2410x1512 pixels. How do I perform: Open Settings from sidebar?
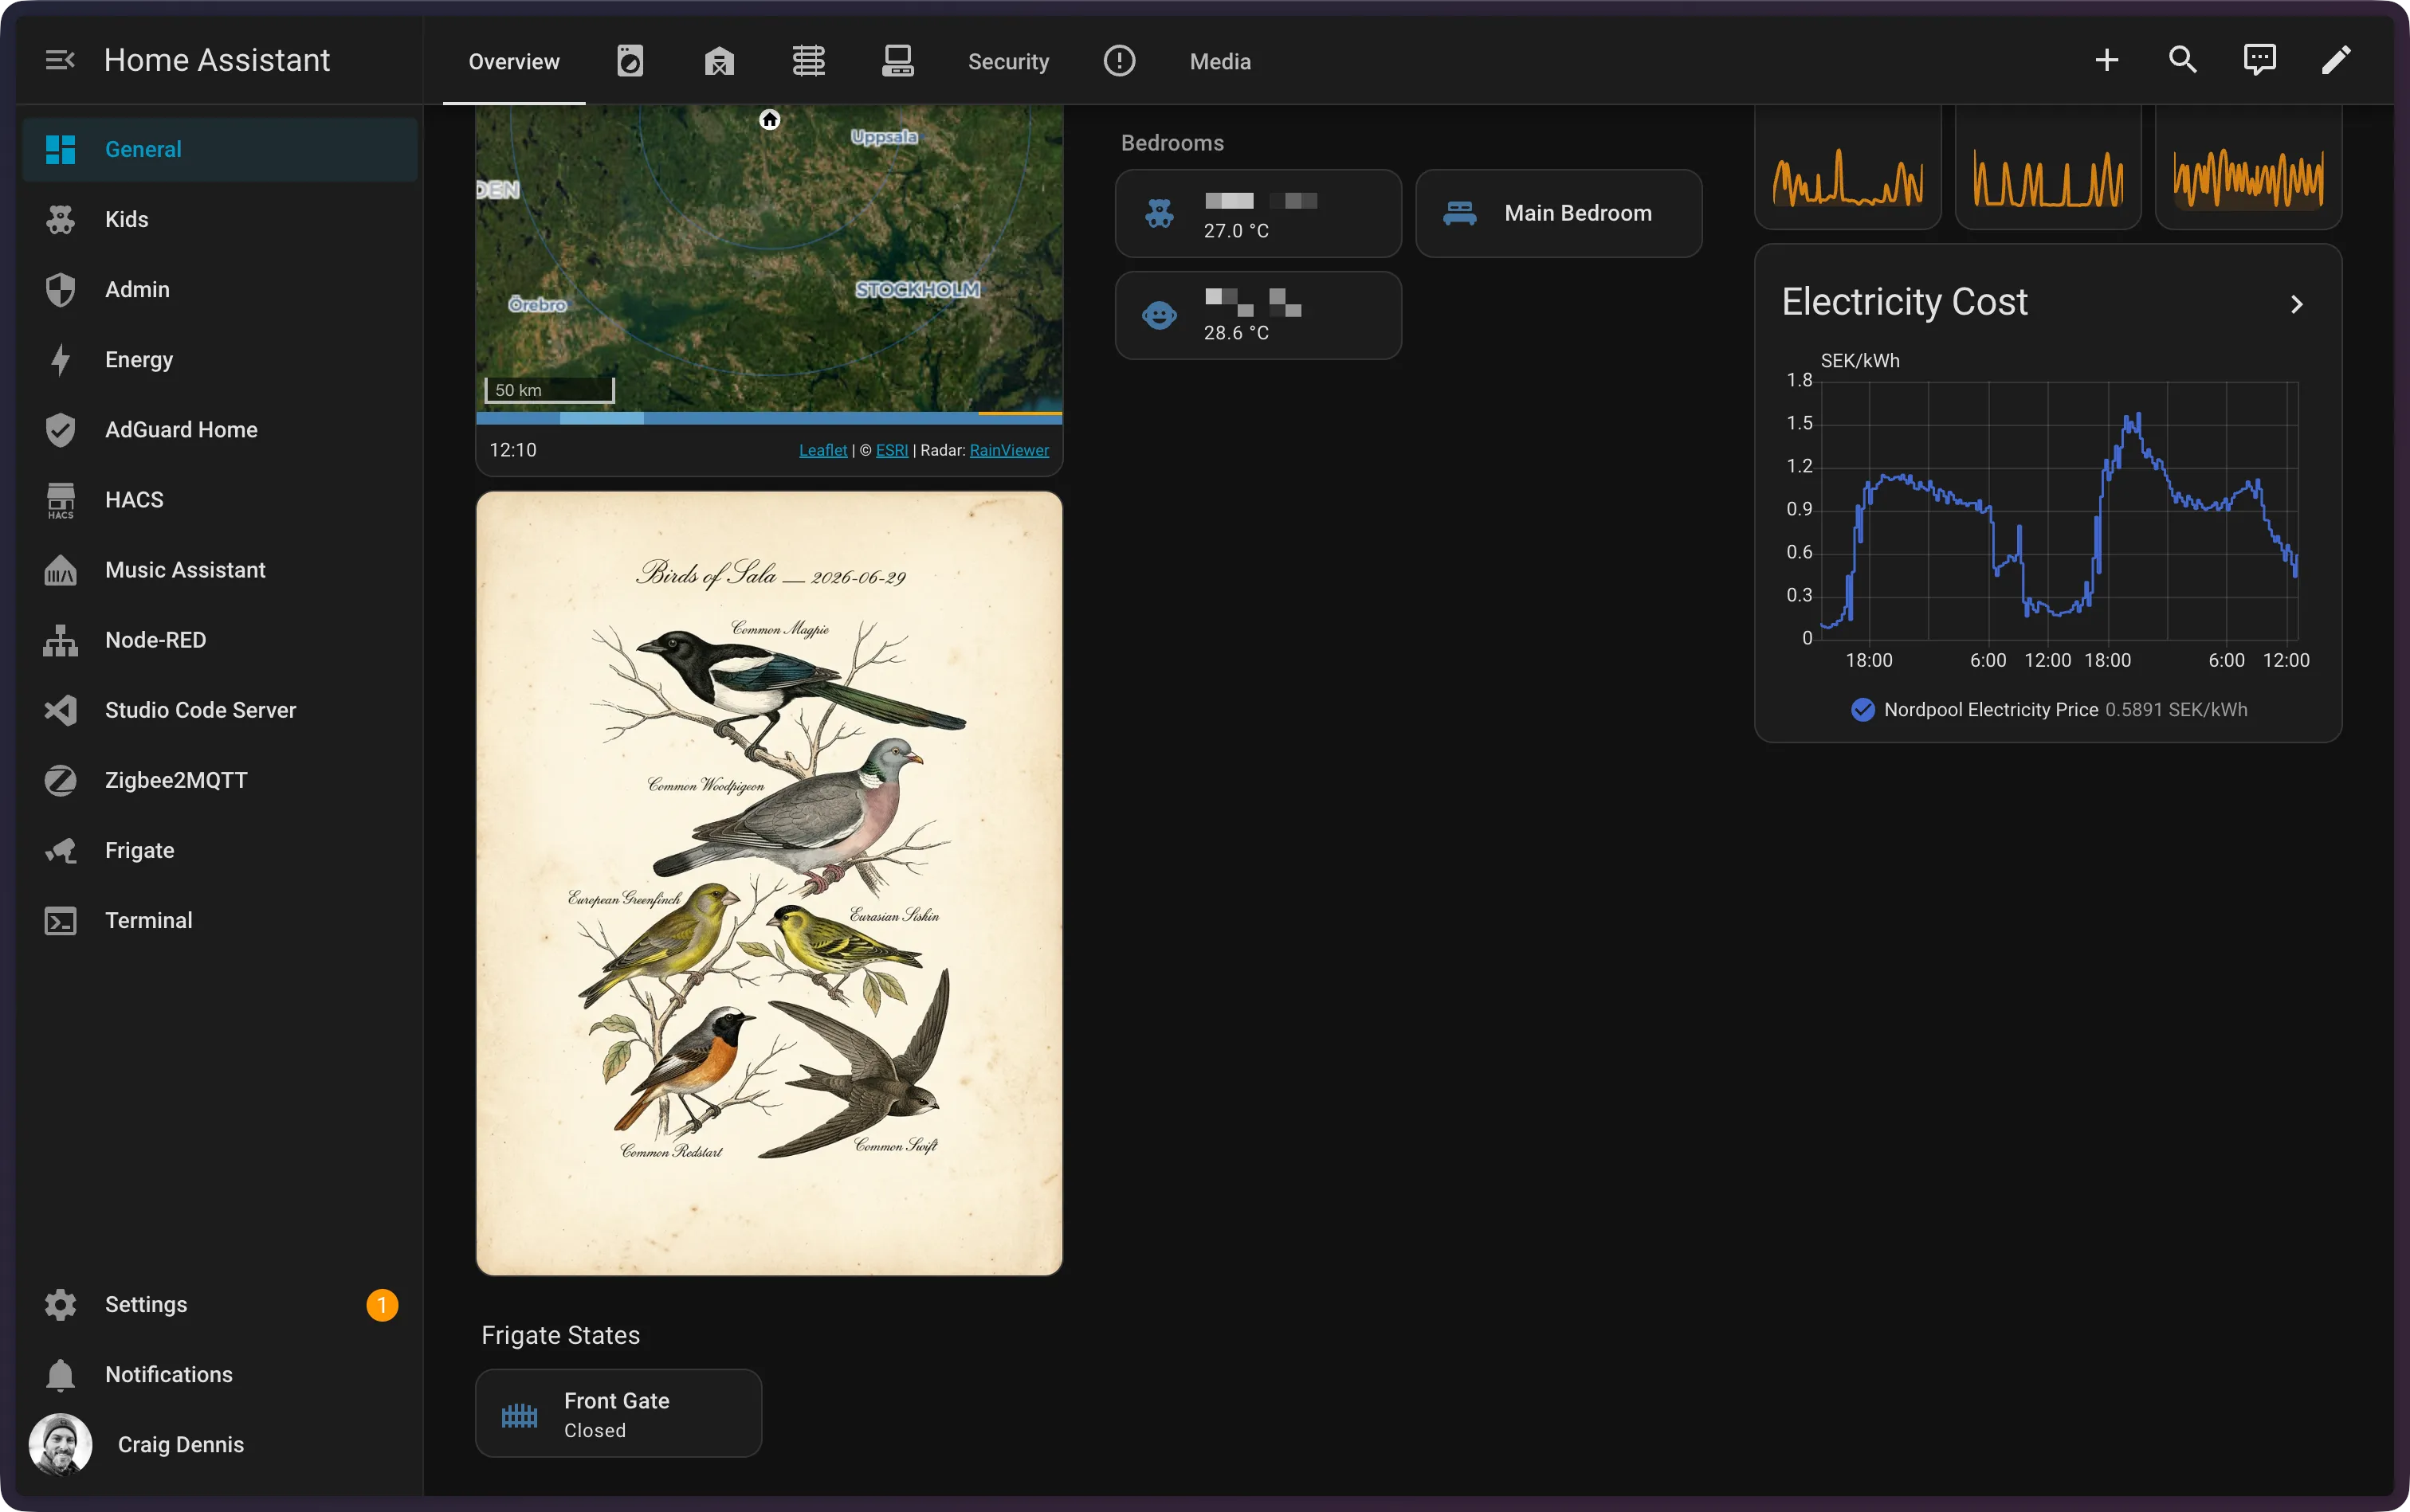click(x=220, y=1304)
